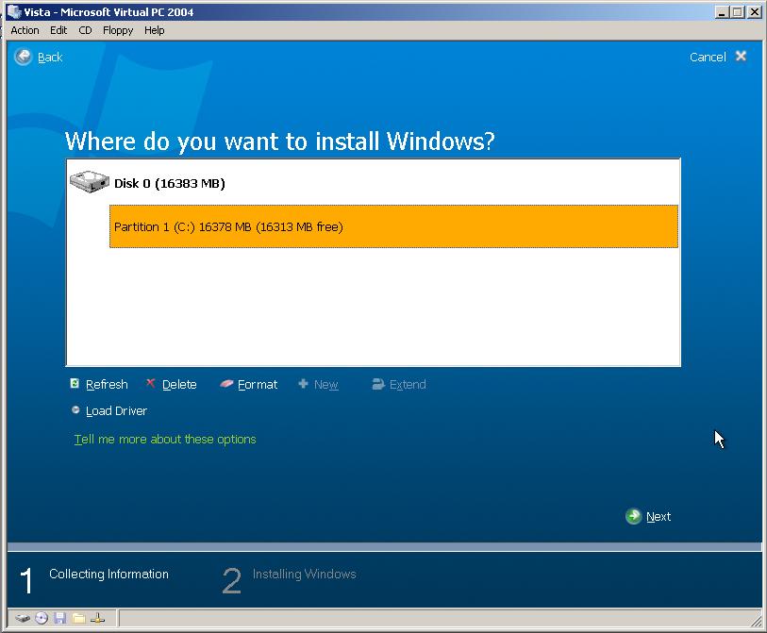Viewport: 767px width, 633px height.
Task: Click the New plus icon
Action: click(303, 384)
